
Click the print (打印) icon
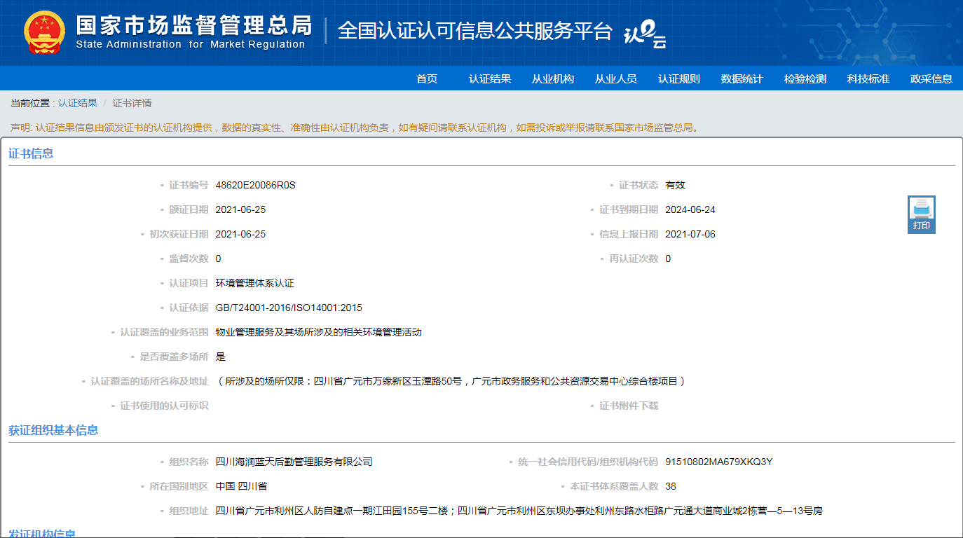[x=921, y=214]
